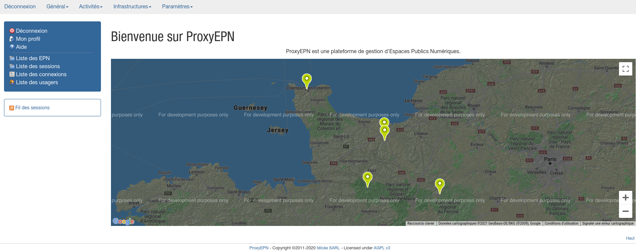Expand the Activités dropdown menu

tap(91, 7)
